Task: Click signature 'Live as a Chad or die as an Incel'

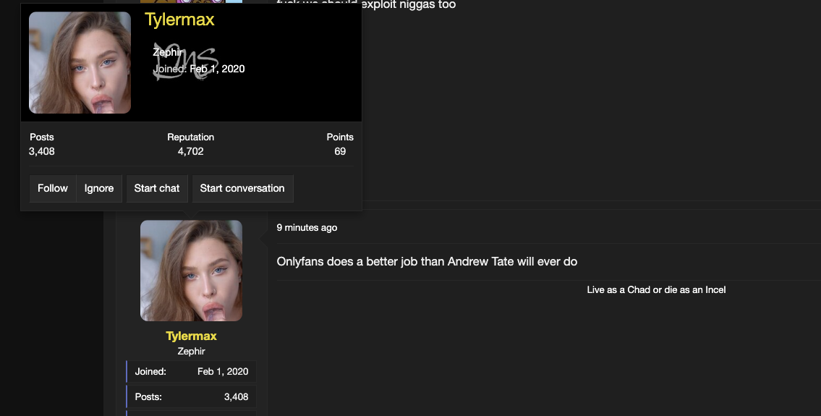Action: (656, 289)
